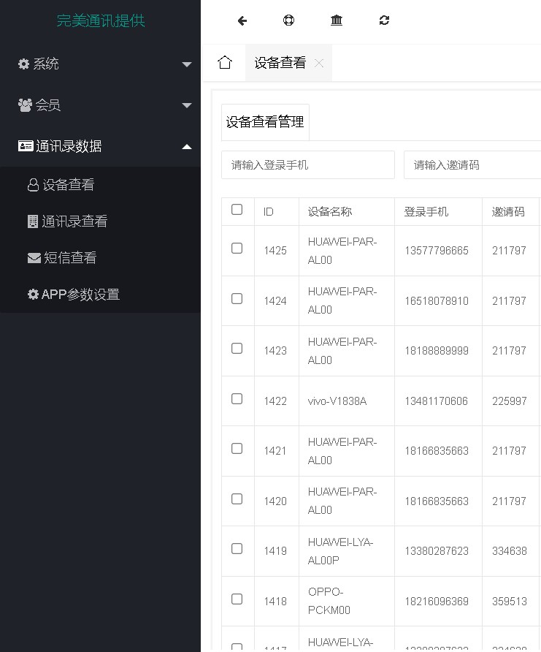This screenshot has height=652, width=541.
Task: Click the building icon beside 通讯录查看
Action: click(x=33, y=221)
